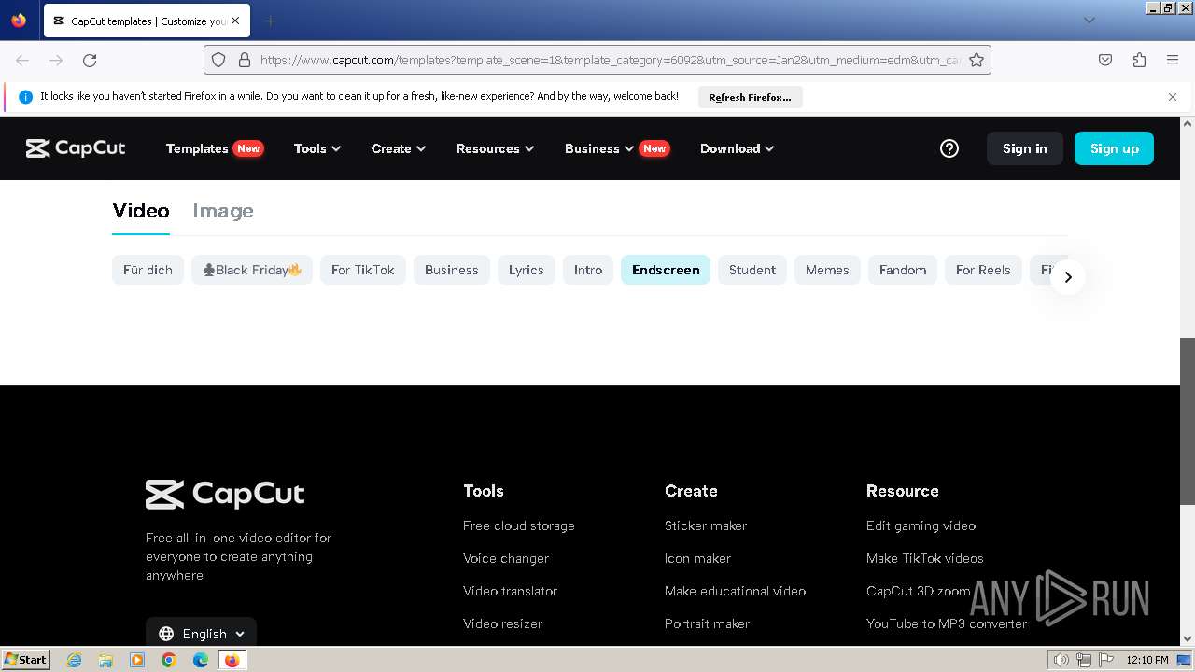Select the Black Friday category
This screenshot has width=1195, height=672.
coord(252,270)
